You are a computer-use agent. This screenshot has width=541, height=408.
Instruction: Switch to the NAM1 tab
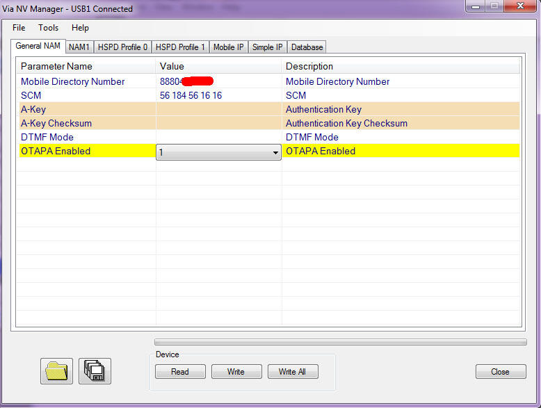[x=79, y=47]
